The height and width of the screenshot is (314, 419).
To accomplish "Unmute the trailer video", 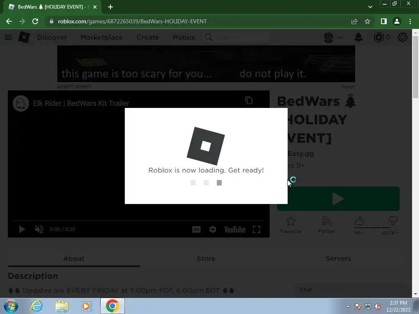I will pos(39,229).
